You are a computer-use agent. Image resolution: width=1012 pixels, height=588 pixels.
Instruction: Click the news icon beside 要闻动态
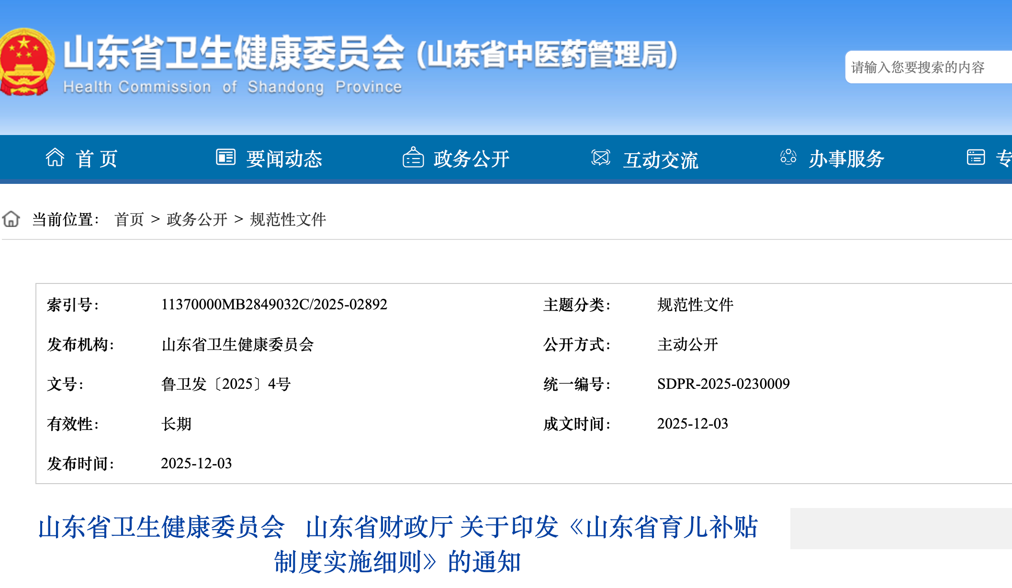(x=225, y=157)
